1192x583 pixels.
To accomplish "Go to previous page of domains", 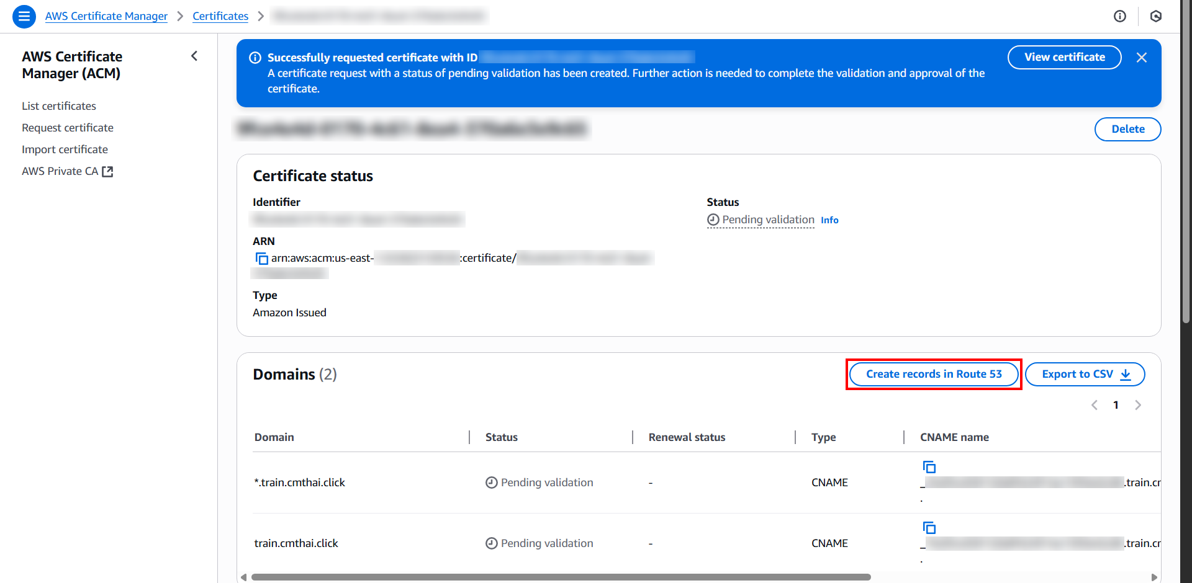I will click(1095, 405).
